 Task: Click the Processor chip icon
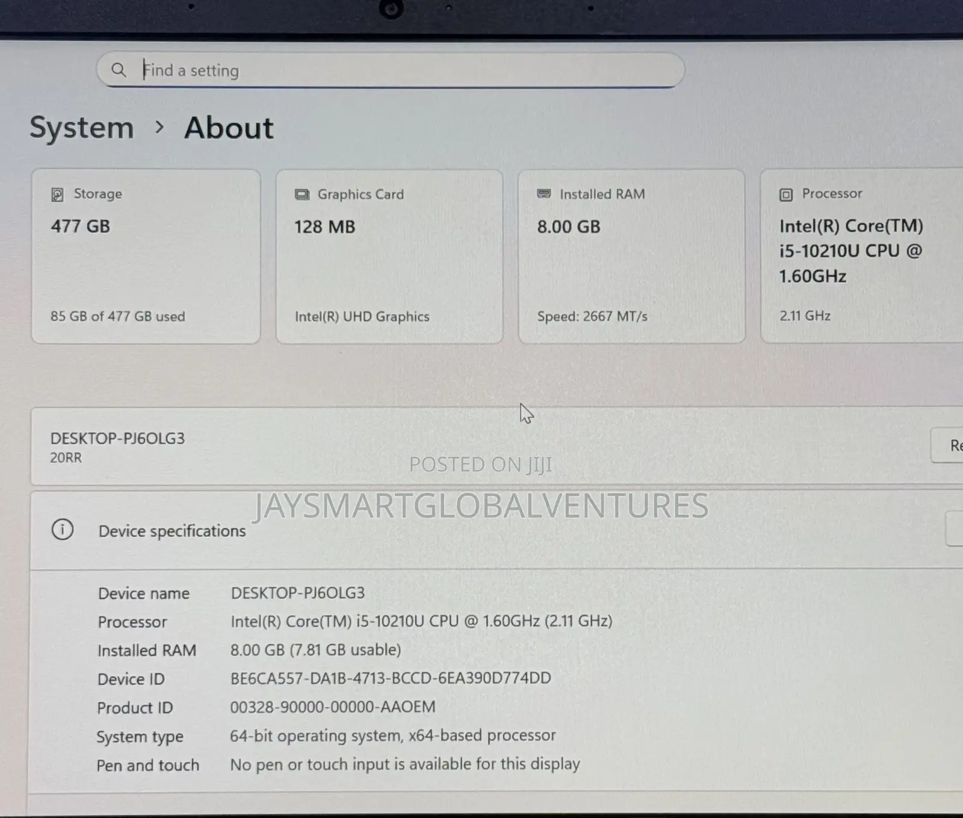tap(786, 194)
